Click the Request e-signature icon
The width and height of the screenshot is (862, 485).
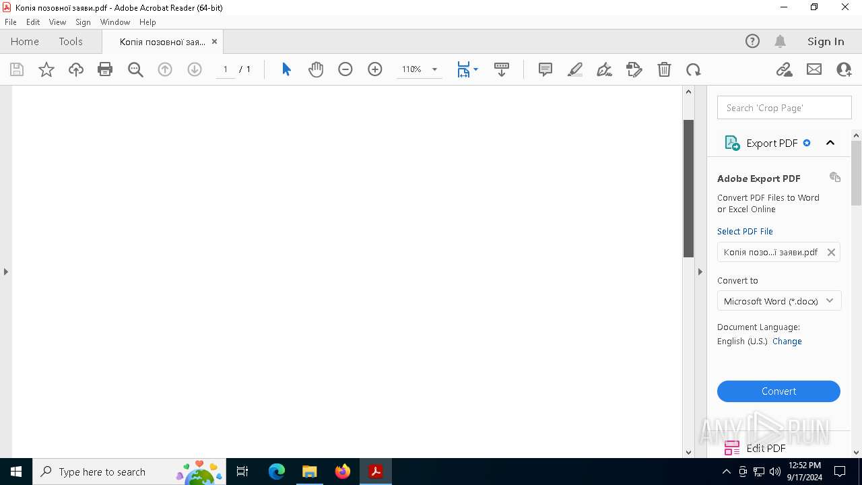click(x=634, y=69)
